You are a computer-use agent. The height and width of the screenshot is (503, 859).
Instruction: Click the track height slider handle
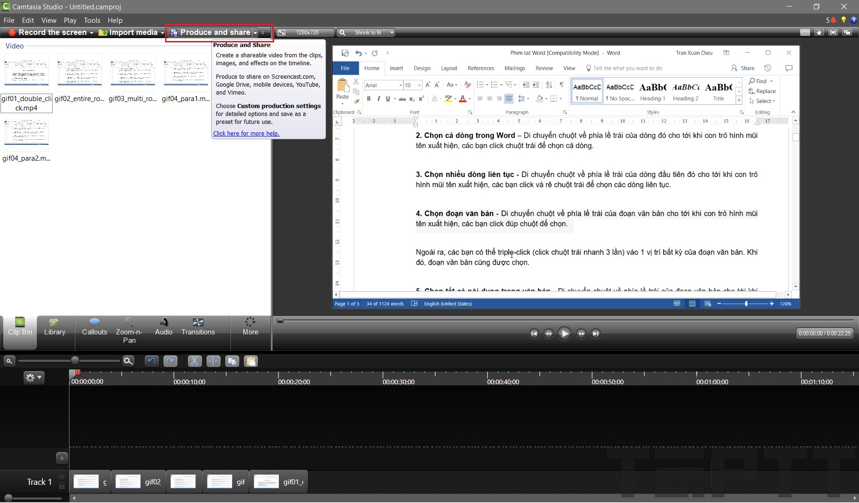(x=8, y=498)
